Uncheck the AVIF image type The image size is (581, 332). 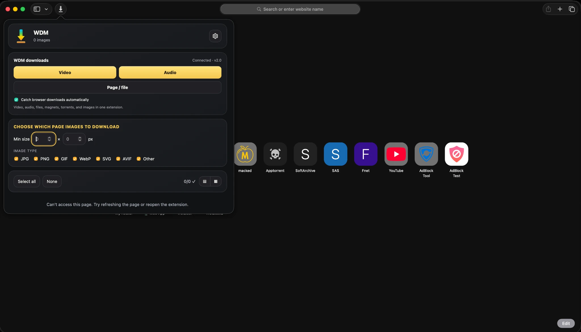pyautogui.click(x=118, y=159)
